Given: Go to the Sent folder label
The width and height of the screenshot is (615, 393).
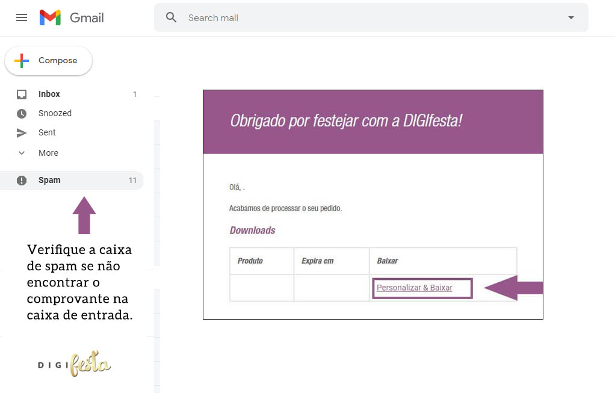Looking at the screenshot, I should coord(47,133).
